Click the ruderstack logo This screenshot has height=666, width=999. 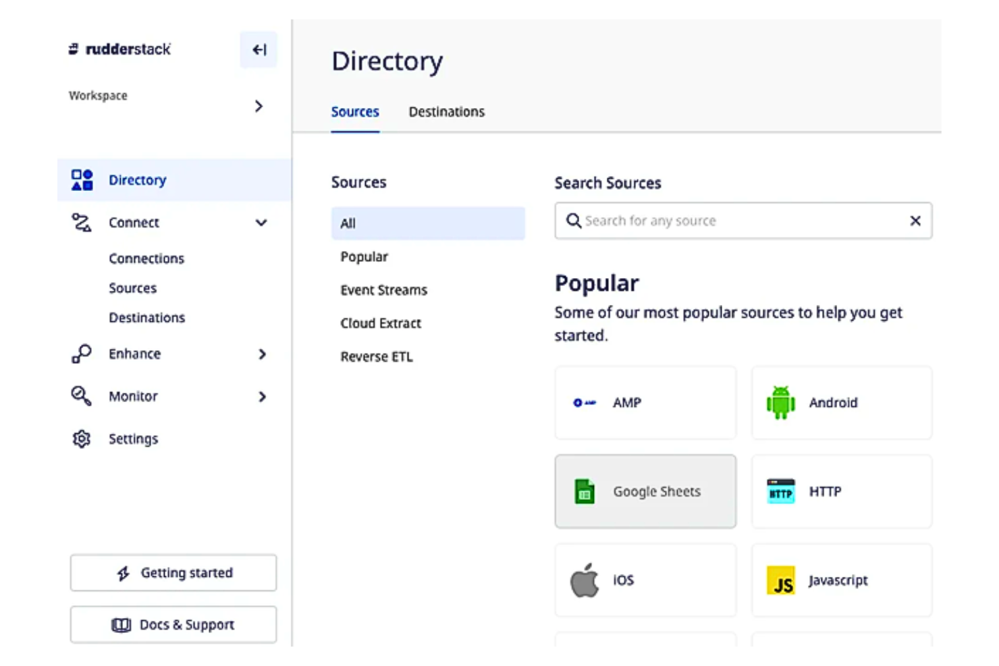(119, 49)
